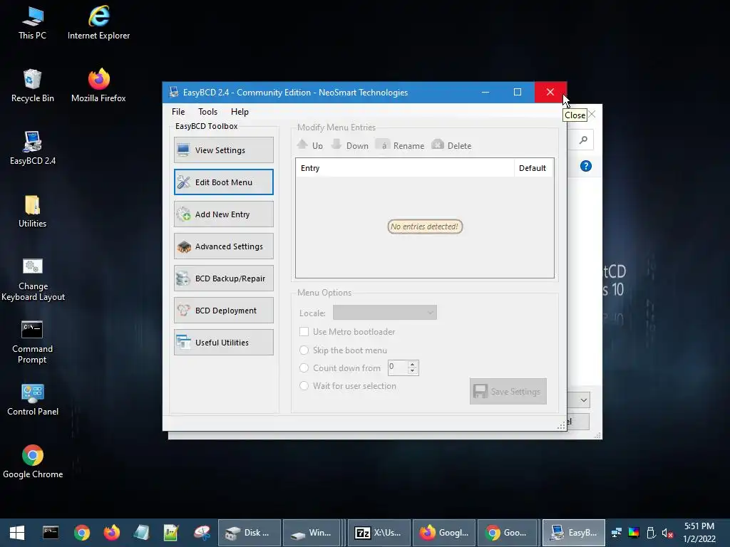Click the Save Settings button
The height and width of the screenshot is (547, 730).
[x=508, y=391]
